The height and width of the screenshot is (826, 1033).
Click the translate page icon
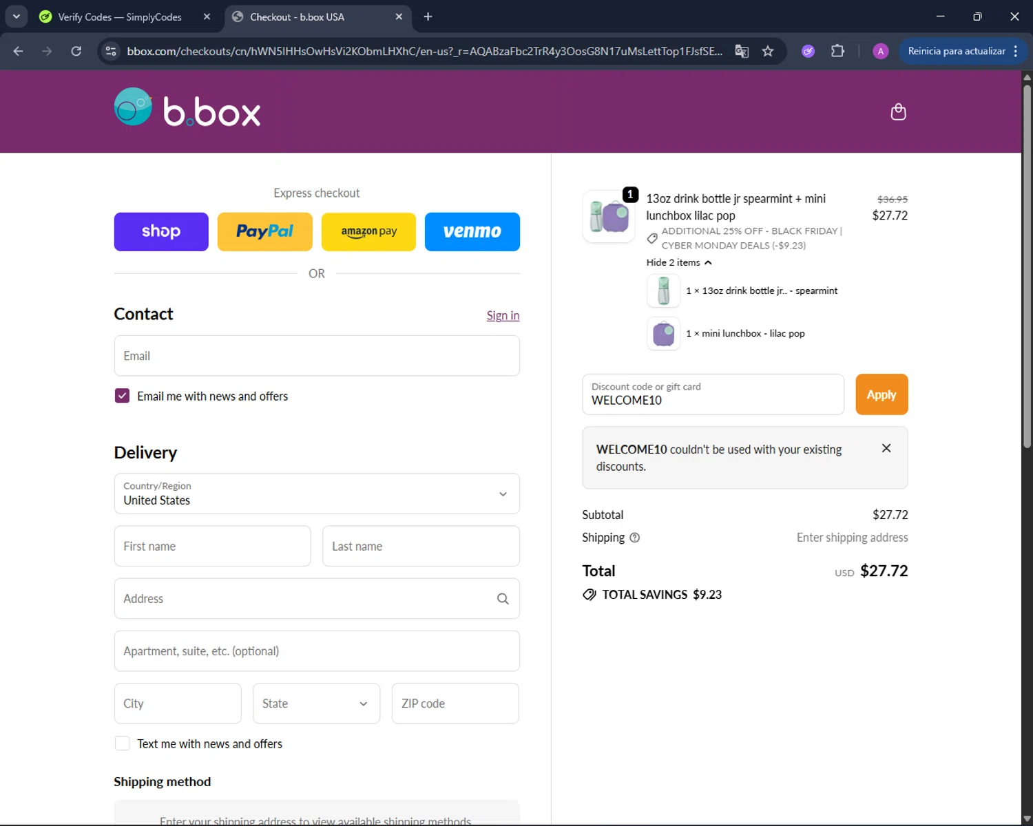pyautogui.click(x=742, y=51)
